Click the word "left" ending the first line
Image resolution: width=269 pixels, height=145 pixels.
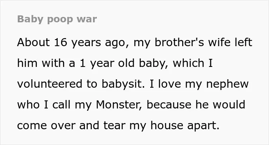point(243,42)
